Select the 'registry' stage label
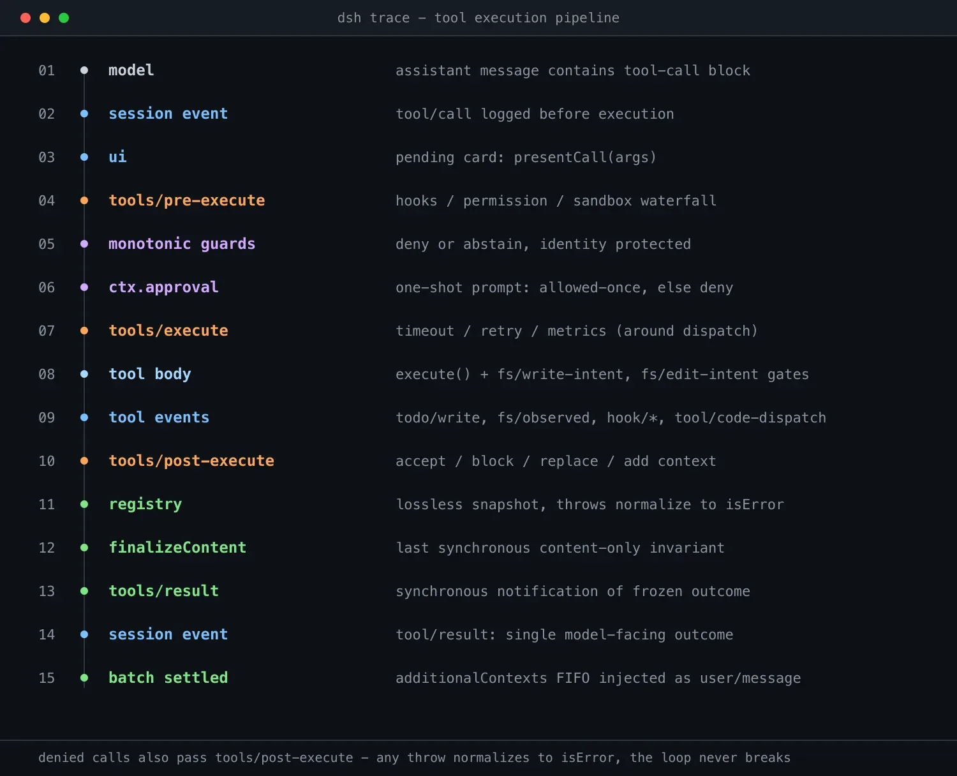The image size is (957, 776). pos(145,504)
